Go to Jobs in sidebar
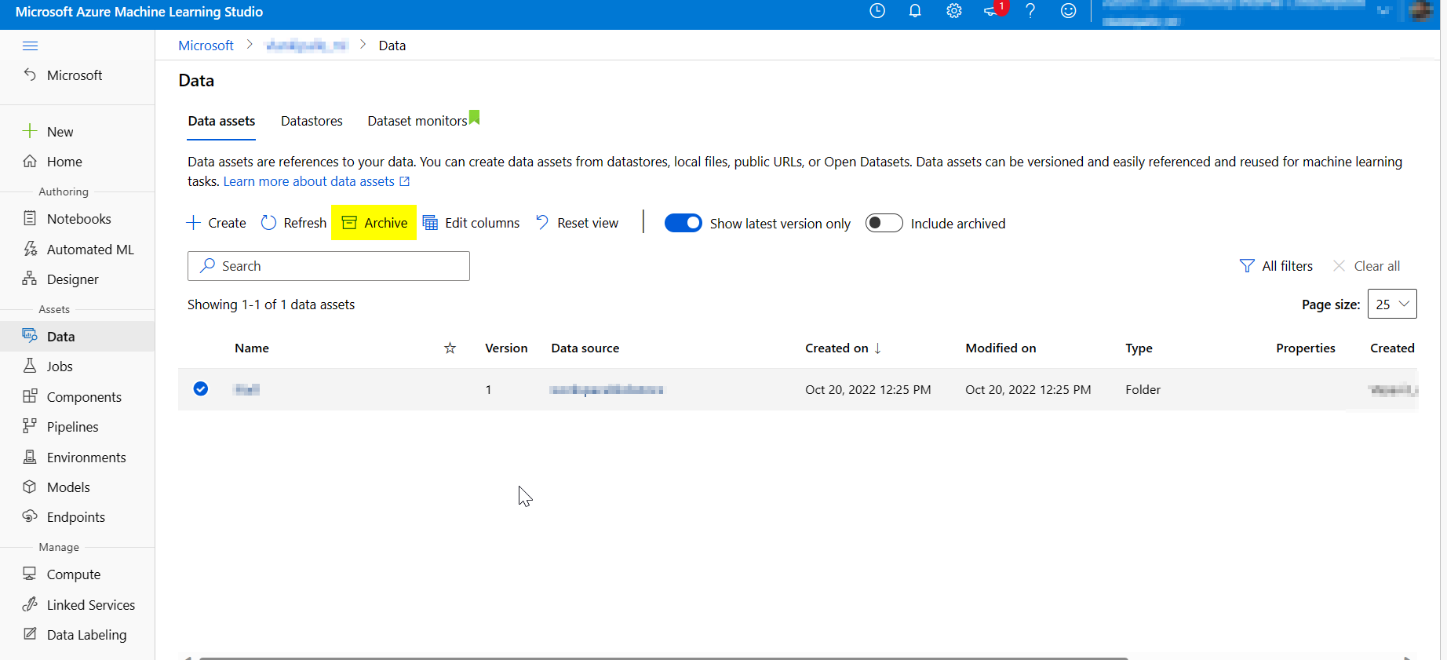The image size is (1447, 660). [x=78, y=366]
